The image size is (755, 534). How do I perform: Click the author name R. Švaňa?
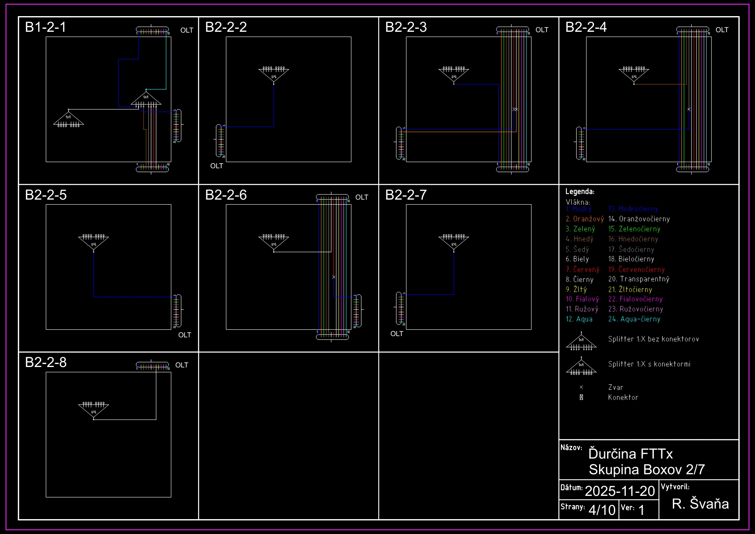coord(700,503)
